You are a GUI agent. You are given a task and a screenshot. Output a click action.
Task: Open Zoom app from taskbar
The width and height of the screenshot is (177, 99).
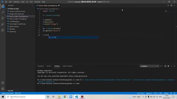[x=71, y=97]
